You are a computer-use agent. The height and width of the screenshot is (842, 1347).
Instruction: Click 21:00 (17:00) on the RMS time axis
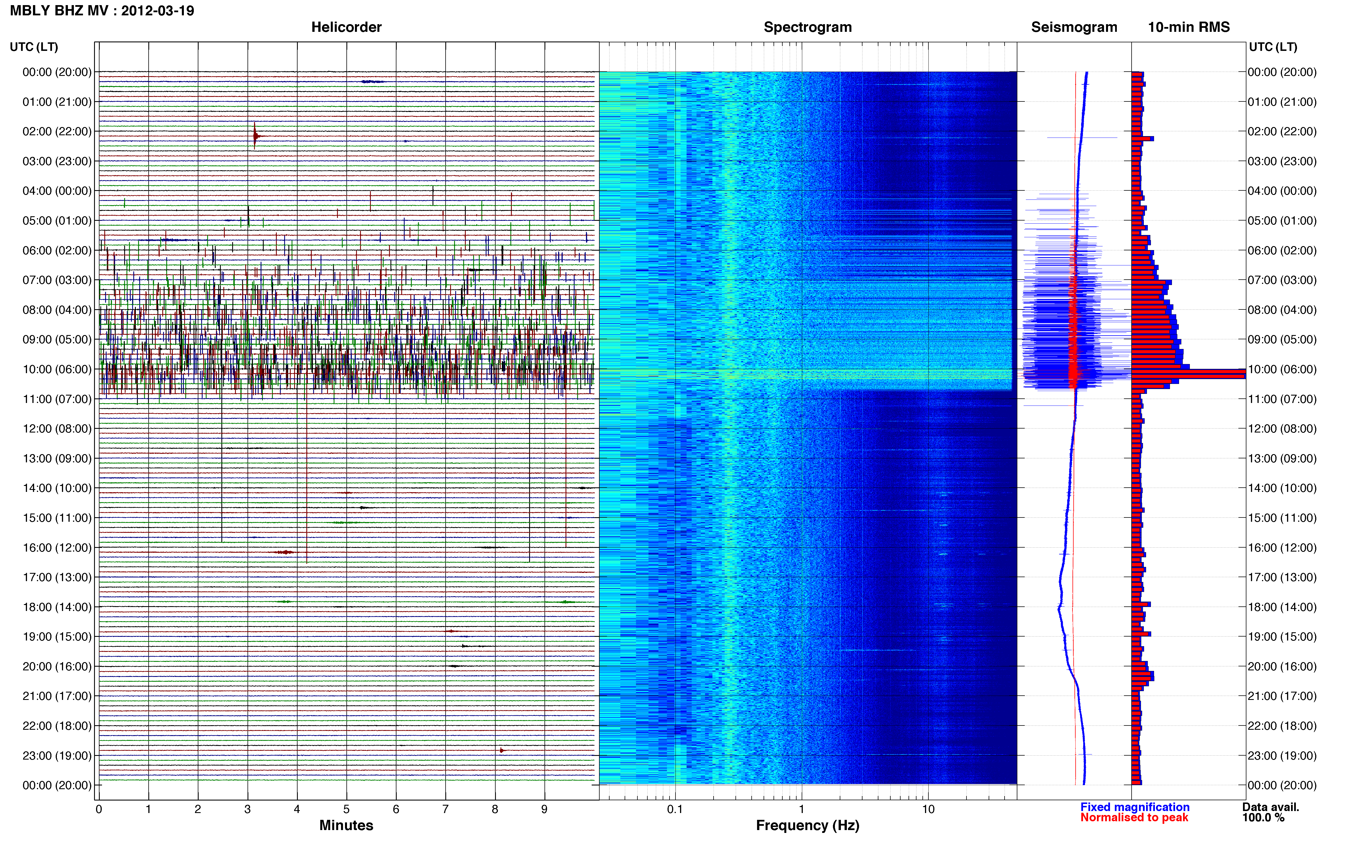(1282, 696)
